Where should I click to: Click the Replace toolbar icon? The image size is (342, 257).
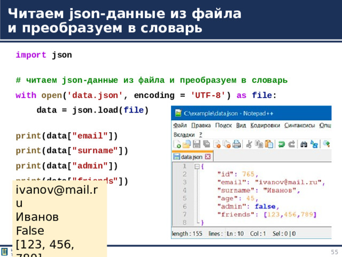pyautogui.click(x=314, y=144)
